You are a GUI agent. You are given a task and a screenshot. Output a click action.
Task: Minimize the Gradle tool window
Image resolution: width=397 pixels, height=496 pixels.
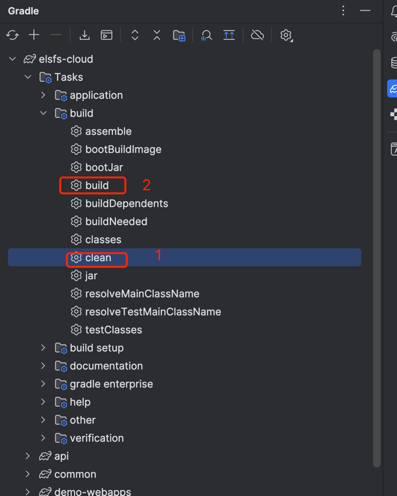(365, 11)
